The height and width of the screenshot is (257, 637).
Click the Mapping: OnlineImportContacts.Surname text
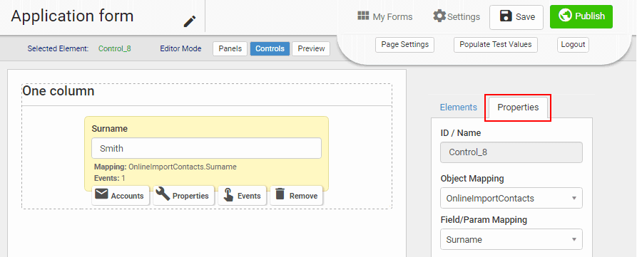point(165,167)
